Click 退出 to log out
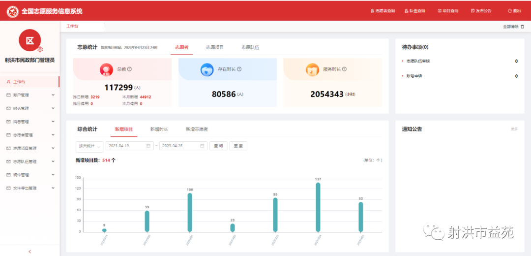The image size is (531, 256). pyautogui.click(x=514, y=11)
